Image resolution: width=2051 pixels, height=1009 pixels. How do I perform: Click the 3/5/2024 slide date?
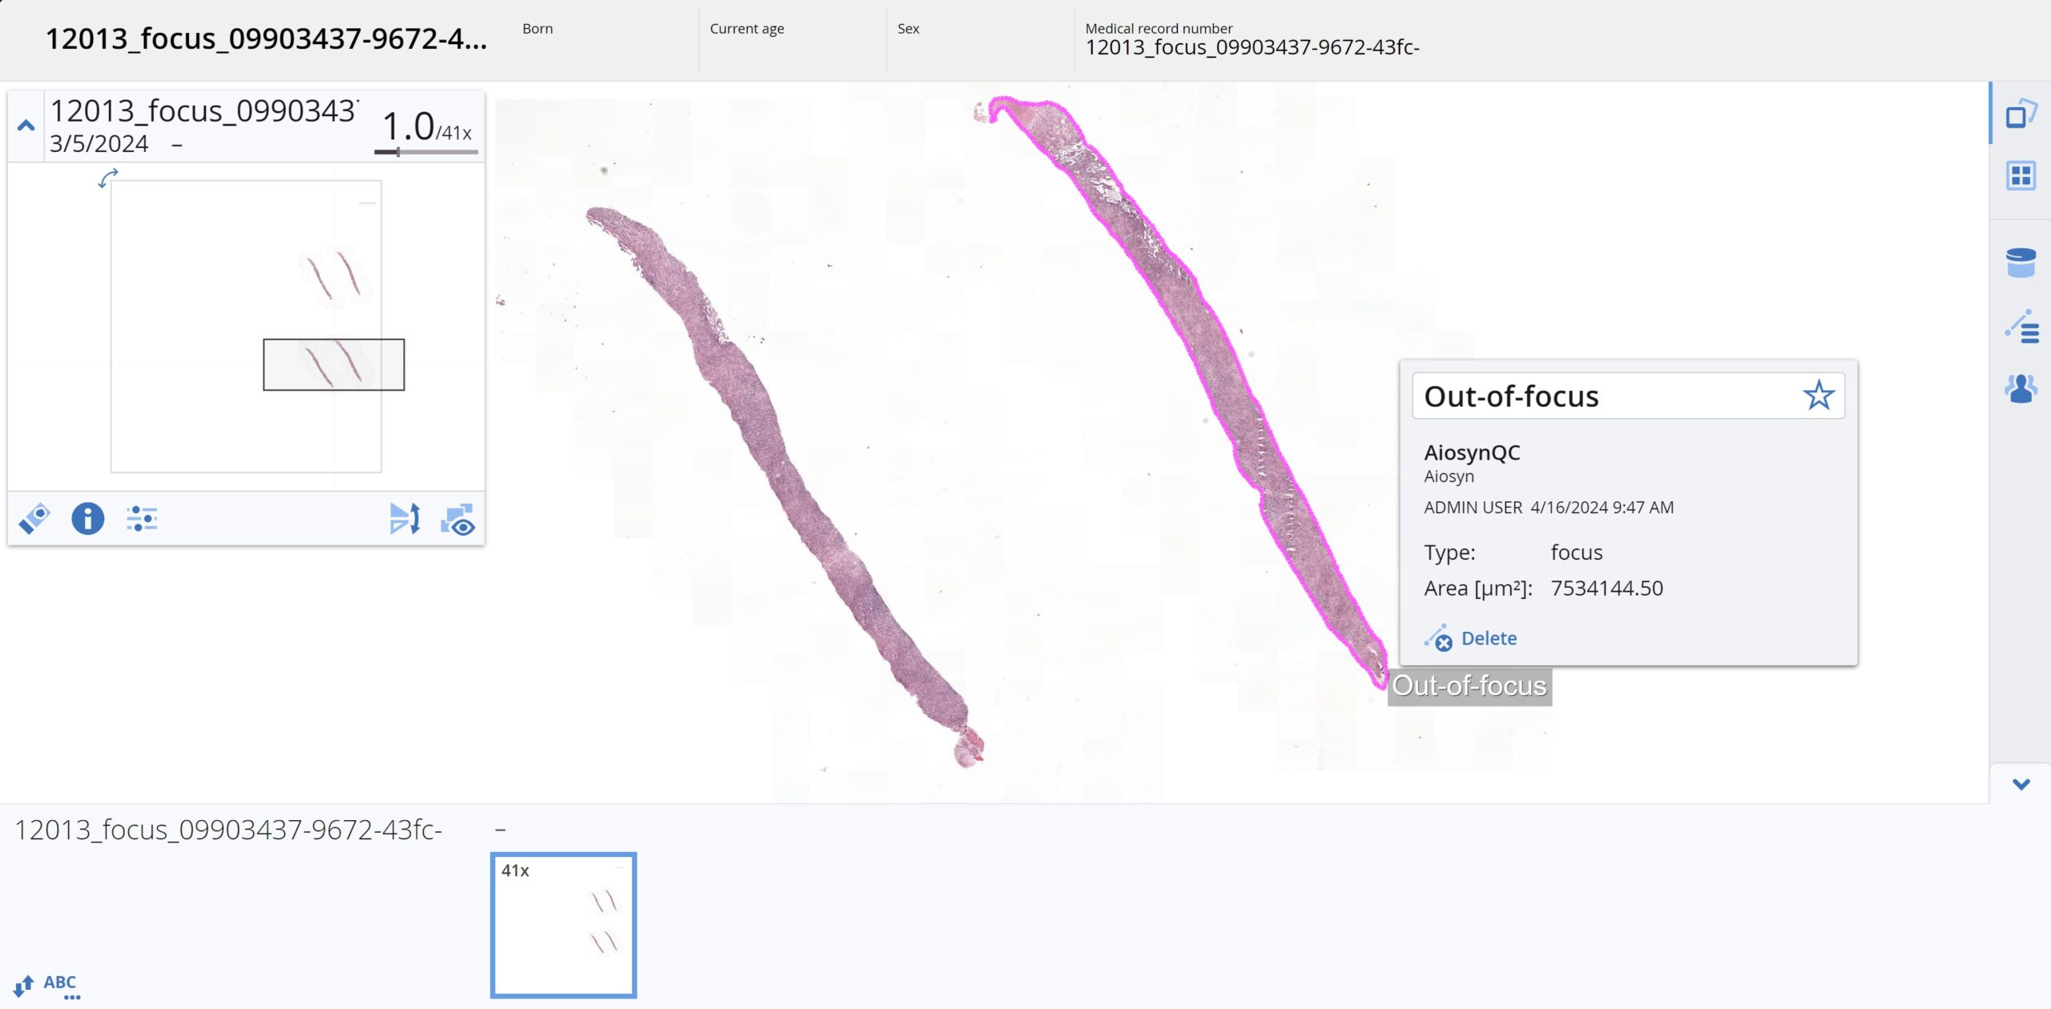coord(99,144)
